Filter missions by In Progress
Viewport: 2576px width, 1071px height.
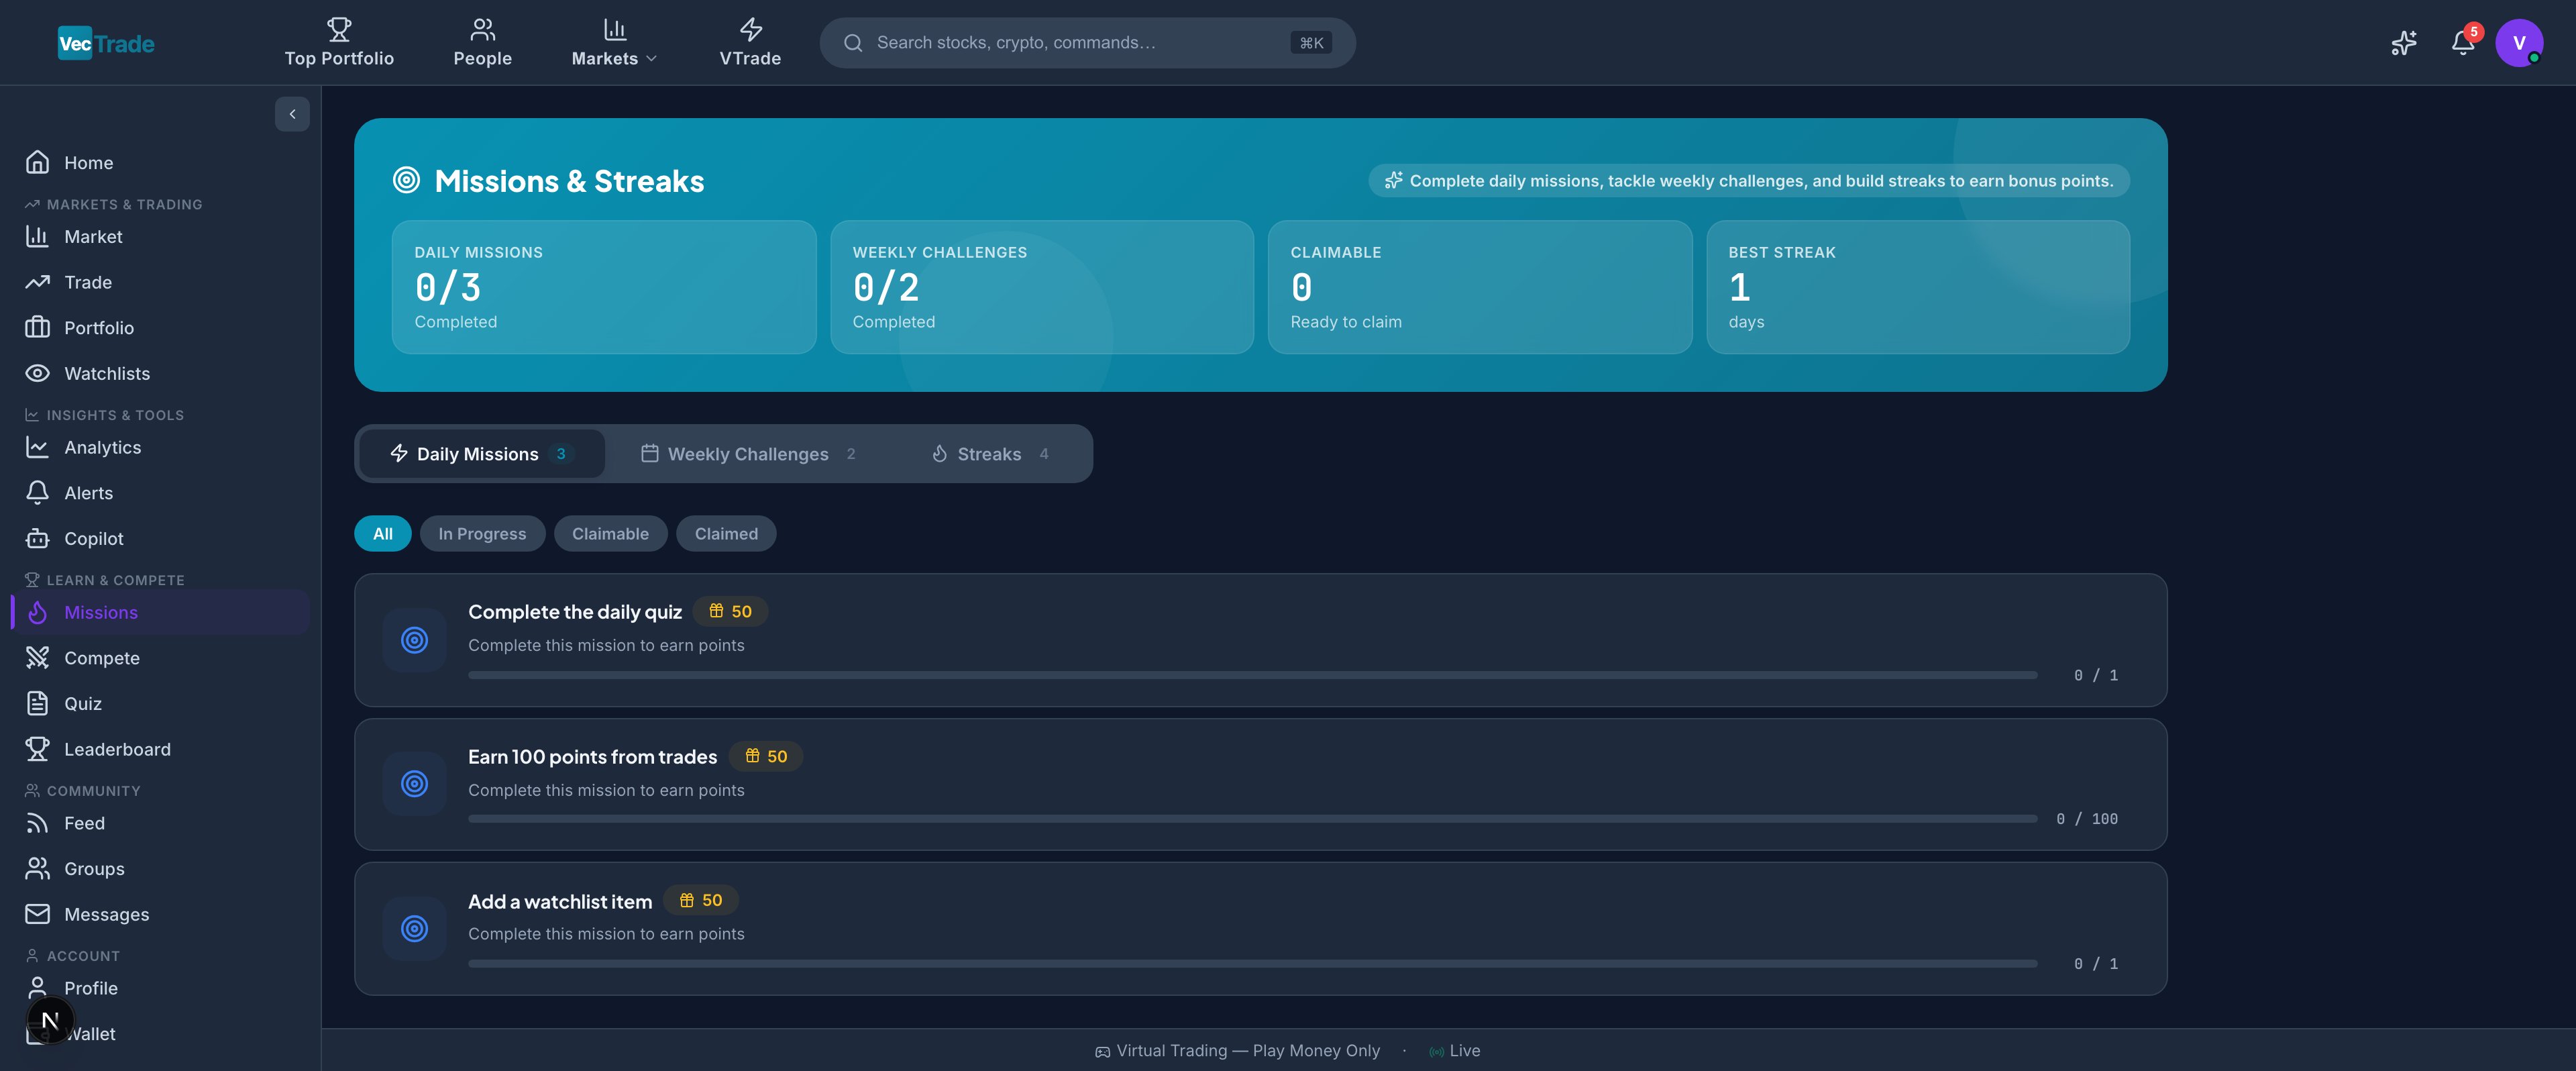tap(482, 534)
